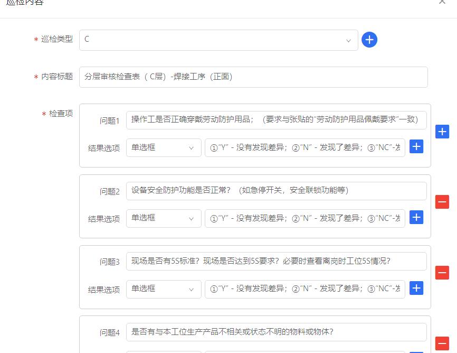Open the 单选框 dropdown for 问题2
The height and width of the screenshot is (353, 457).
164,217
